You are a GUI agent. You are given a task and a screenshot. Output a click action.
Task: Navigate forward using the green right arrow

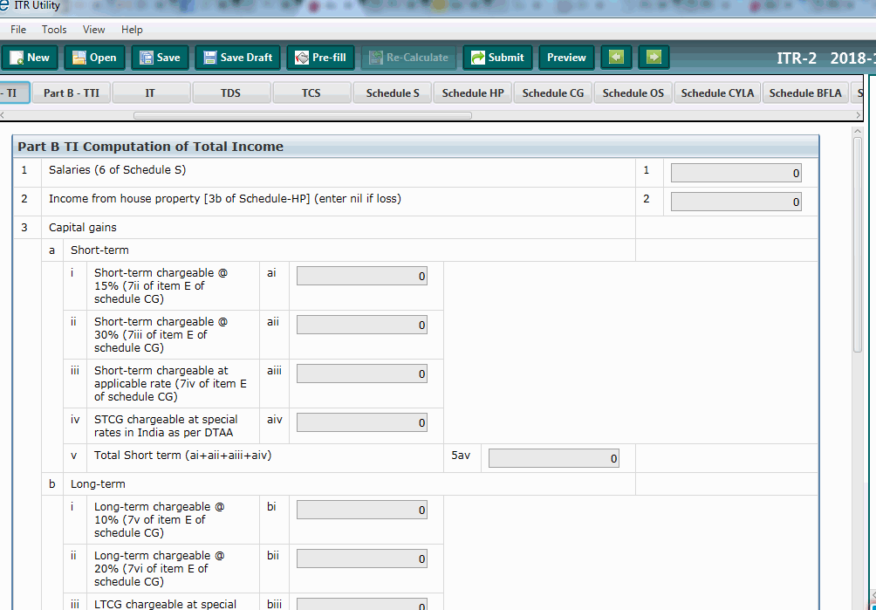[653, 57]
